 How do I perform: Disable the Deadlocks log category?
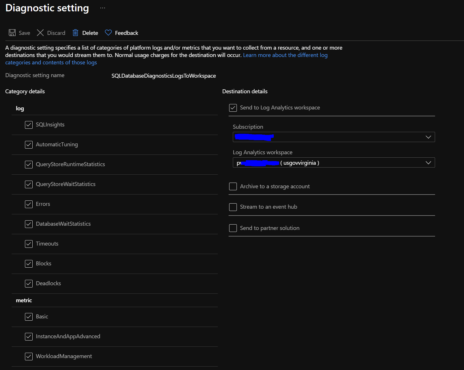pos(29,284)
